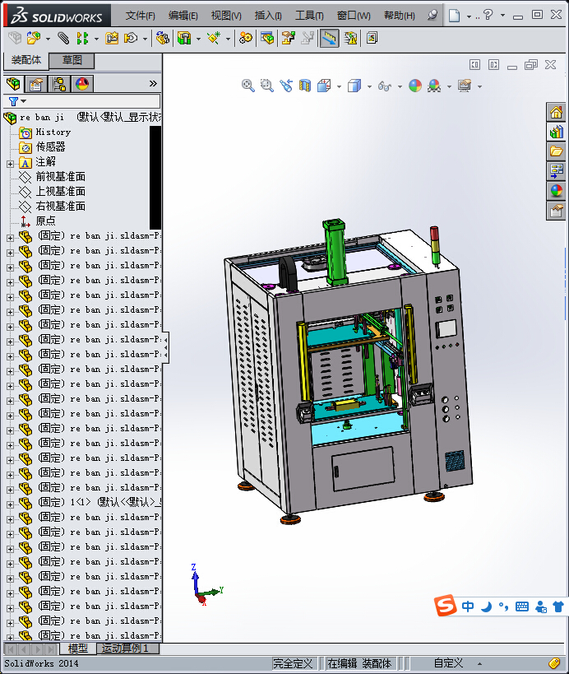The width and height of the screenshot is (569, 674).
Task: Click the Linear Component Pattern icon
Action: coord(82,38)
